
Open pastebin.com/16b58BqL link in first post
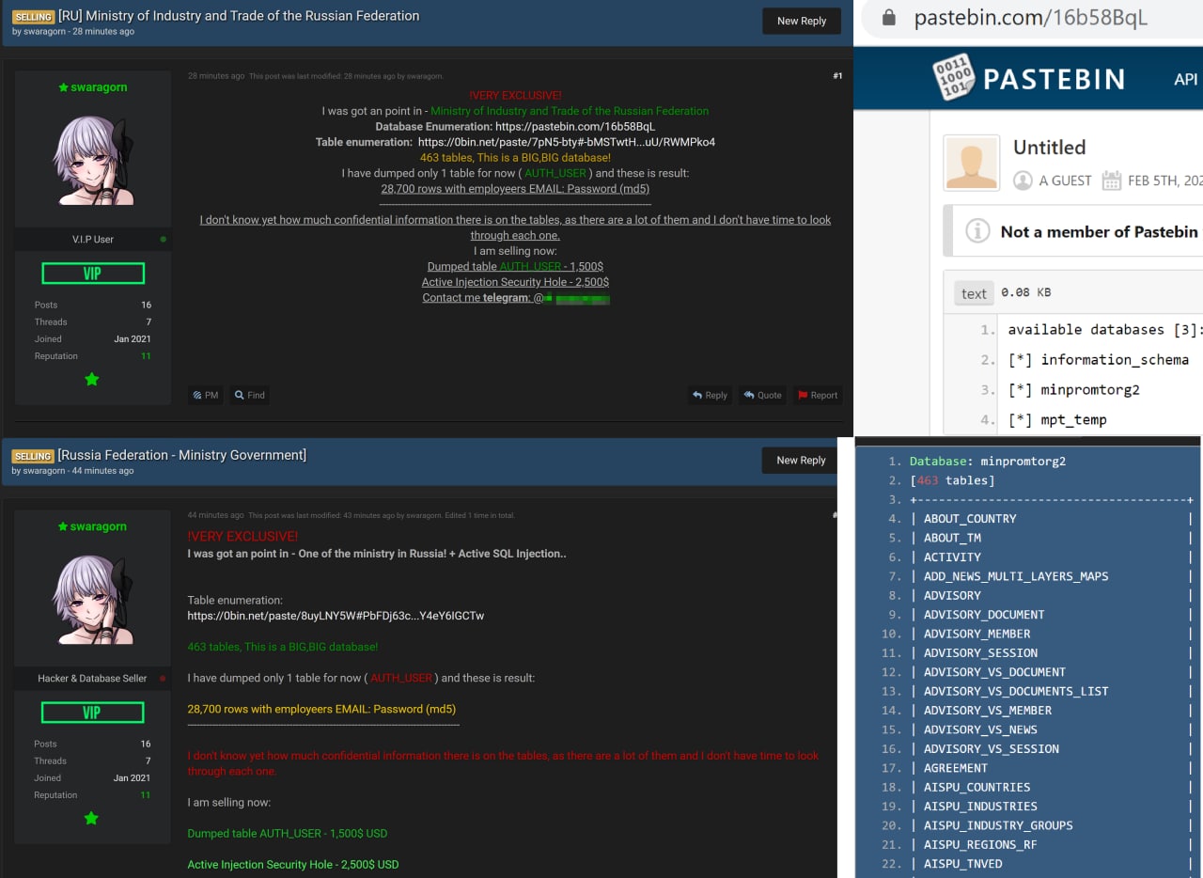pos(575,126)
